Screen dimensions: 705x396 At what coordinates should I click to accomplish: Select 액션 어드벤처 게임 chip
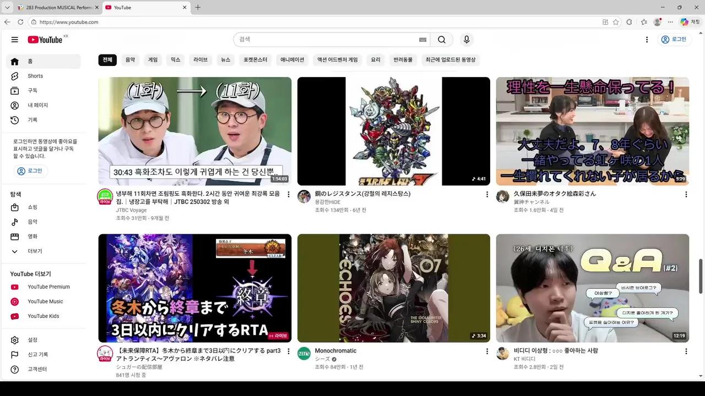coord(338,59)
